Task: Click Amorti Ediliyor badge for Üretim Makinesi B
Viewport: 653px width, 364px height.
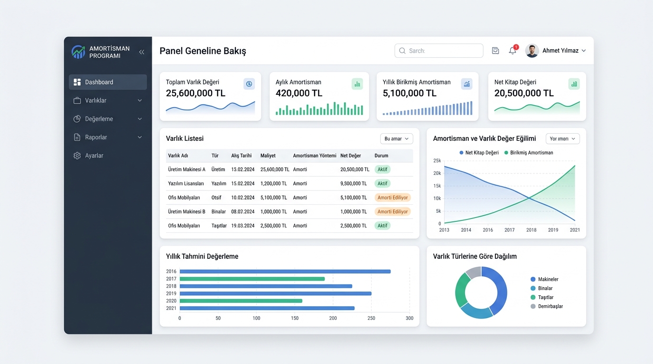Action: (x=392, y=211)
